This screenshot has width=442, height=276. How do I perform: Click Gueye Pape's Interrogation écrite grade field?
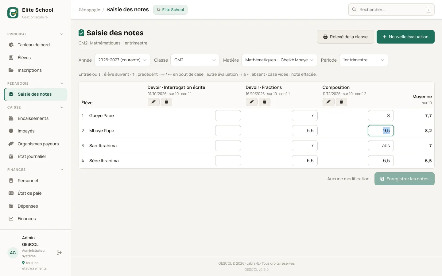228,116
